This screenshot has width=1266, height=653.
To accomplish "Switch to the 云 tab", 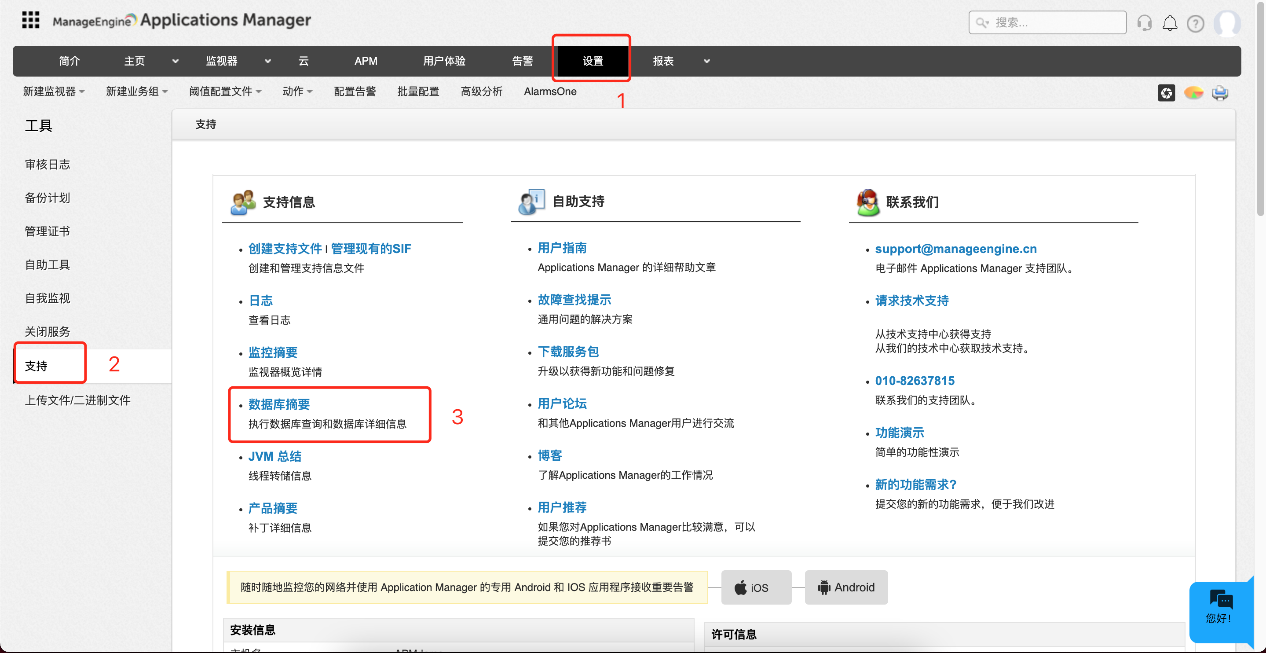I will pos(304,61).
